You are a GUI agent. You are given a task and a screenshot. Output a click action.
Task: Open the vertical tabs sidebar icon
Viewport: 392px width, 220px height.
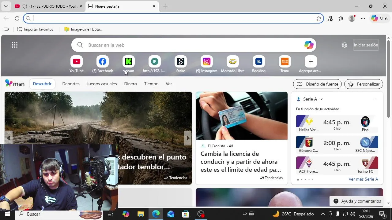(x=6, y=29)
